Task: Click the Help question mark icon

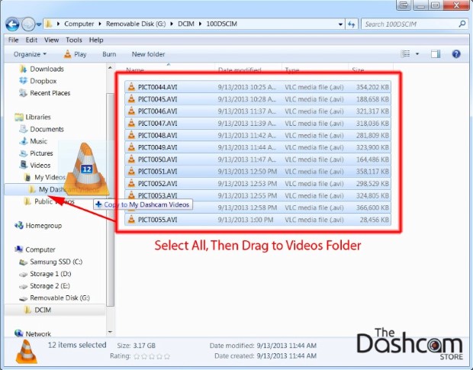Action: (x=456, y=54)
